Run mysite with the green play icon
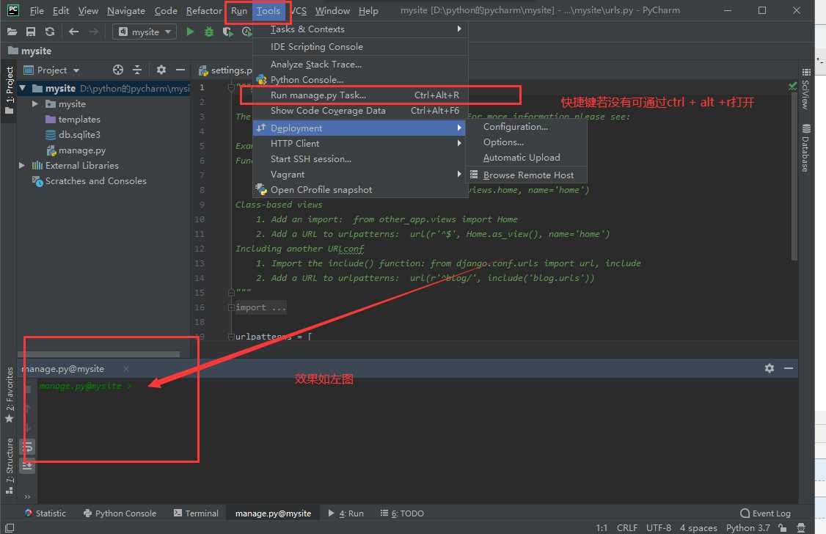This screenshot has height=534, width=826. [x=190, y=32]
